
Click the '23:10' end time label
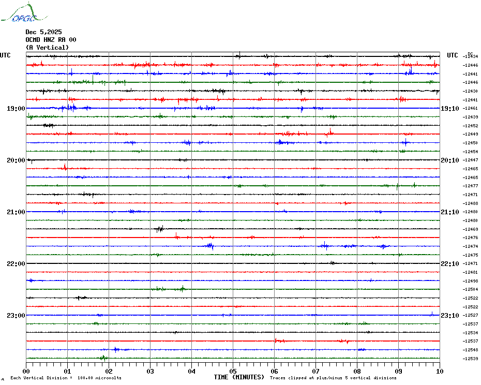point(450,316)
